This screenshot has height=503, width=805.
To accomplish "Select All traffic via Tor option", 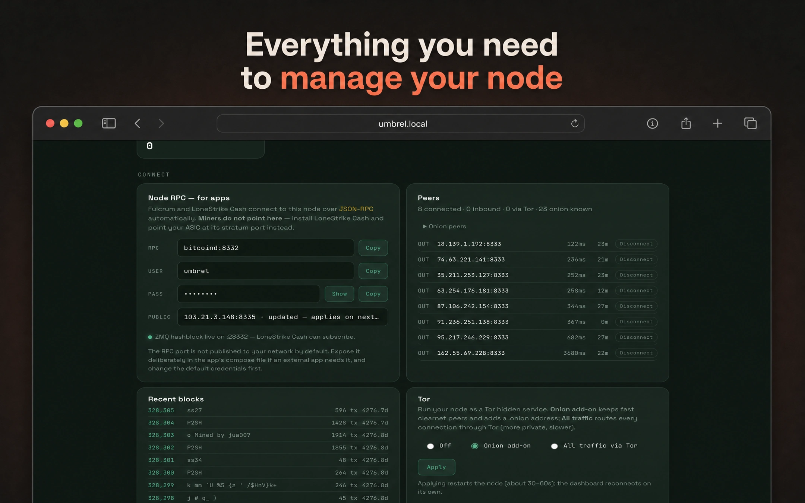I will point(554,446).
